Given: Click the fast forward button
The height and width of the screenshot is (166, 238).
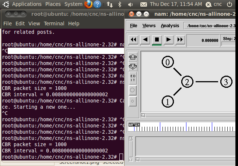Looking at the screenshot, I should pyautogui.click(x=180, y=40).
